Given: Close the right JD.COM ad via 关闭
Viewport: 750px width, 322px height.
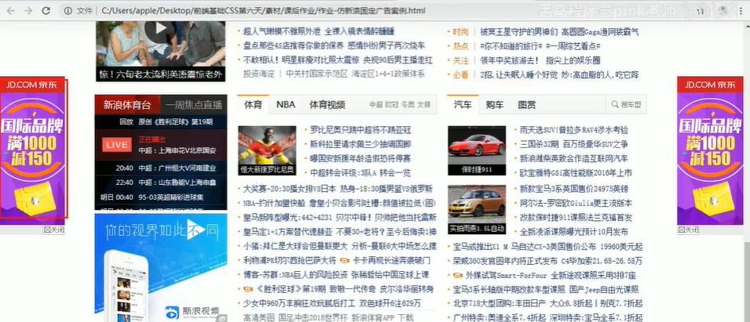Looking at the screenshot, I should click(688, 230).
